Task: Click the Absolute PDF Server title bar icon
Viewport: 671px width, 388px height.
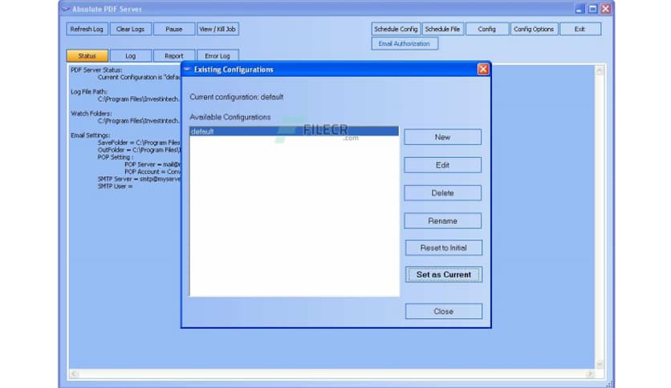Action: click(x=66, y=9)
